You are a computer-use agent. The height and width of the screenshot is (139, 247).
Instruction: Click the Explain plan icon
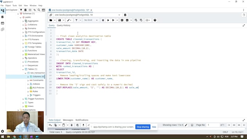(122, 20)
